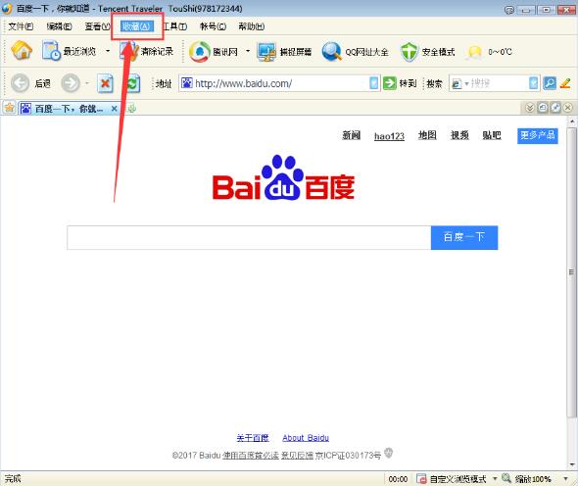Click the vertical scrollbar thumb
The image size is (578, 486).
pos(571,272)
